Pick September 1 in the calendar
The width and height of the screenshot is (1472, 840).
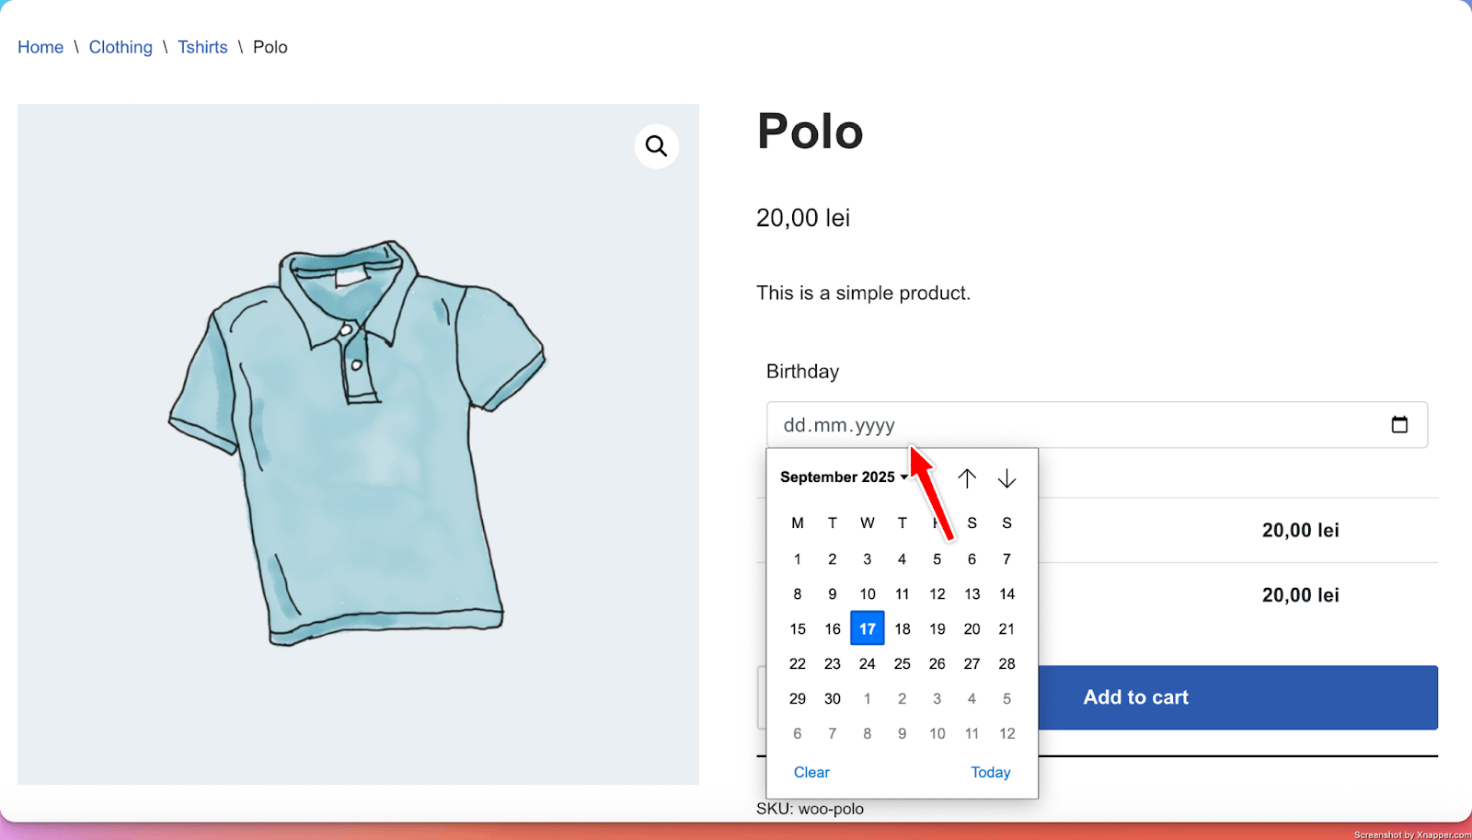798,558
